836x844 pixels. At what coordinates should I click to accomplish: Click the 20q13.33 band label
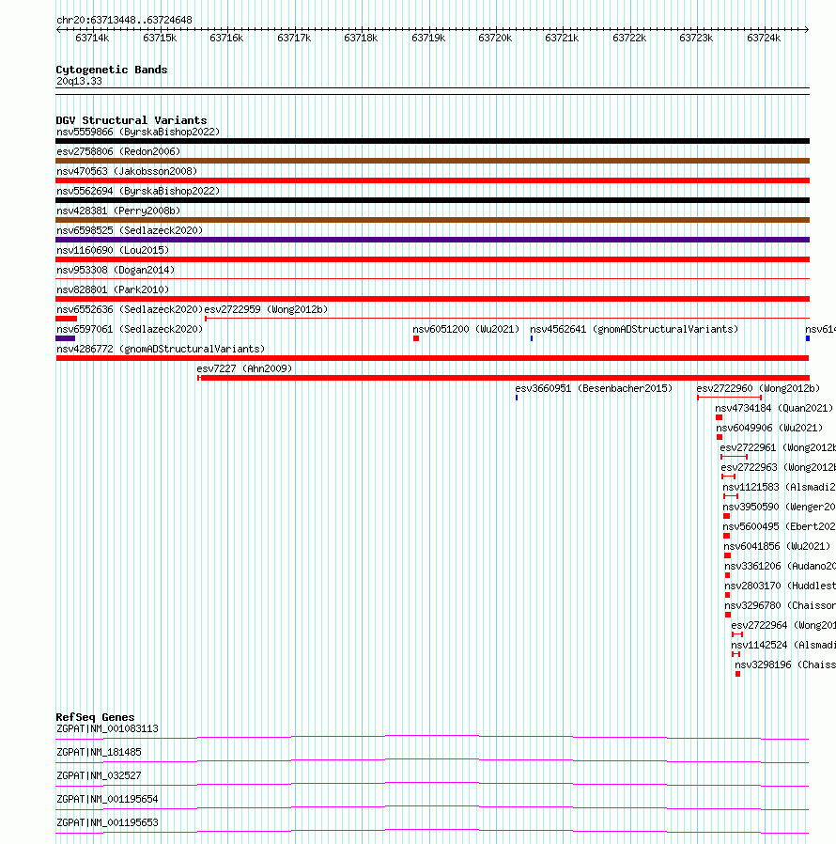click(79, 81)
